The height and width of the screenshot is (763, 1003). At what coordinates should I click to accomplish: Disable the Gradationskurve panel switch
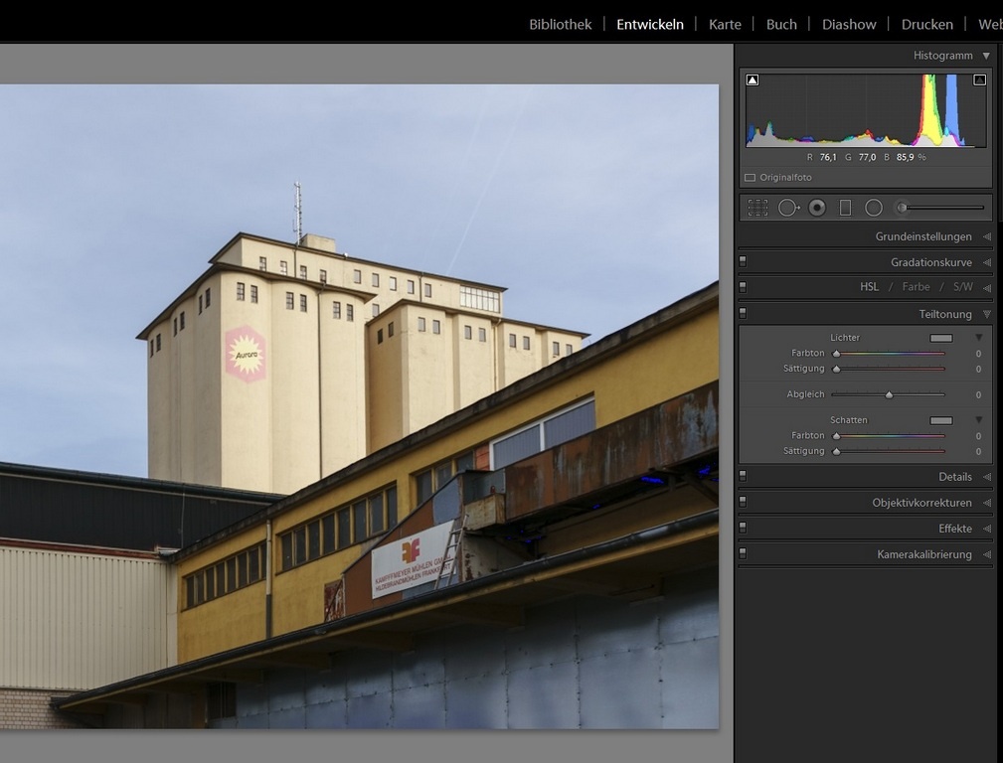743,262
